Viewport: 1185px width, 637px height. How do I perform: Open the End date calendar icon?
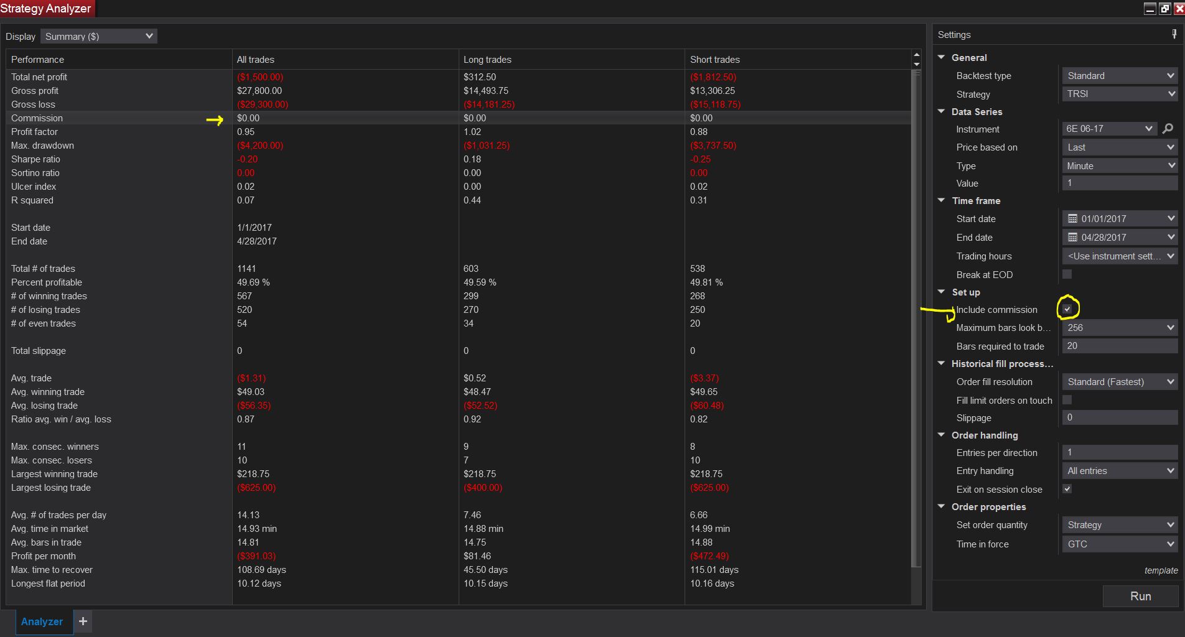click(x=1072, y=238)
